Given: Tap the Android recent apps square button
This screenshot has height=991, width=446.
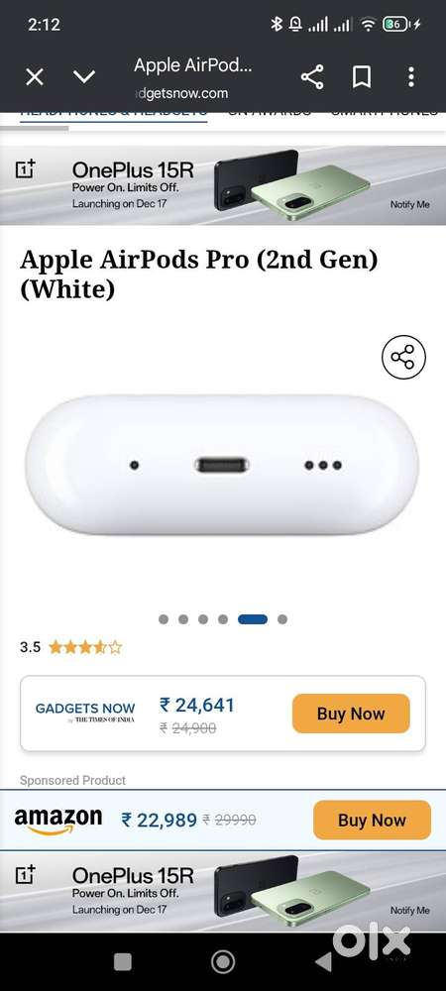Looking at the screenshot, I should pyautogui.click(x=123, y=962).
